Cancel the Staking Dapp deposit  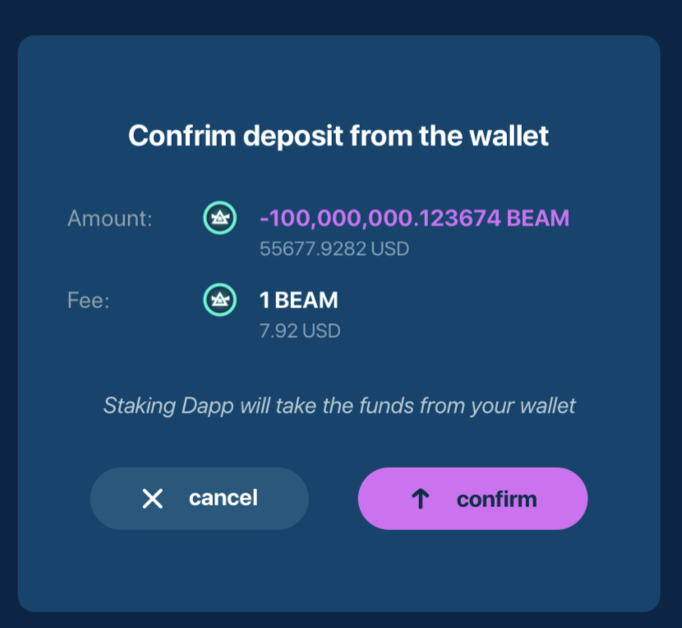199,498
